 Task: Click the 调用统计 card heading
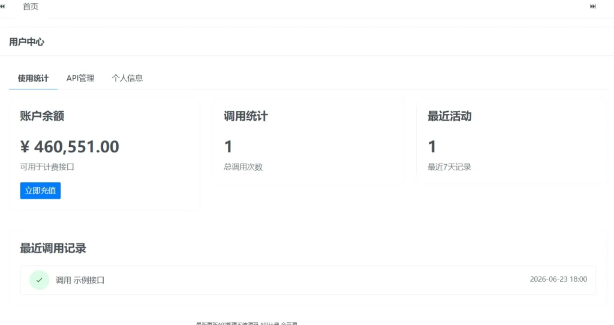coord(245,116)
